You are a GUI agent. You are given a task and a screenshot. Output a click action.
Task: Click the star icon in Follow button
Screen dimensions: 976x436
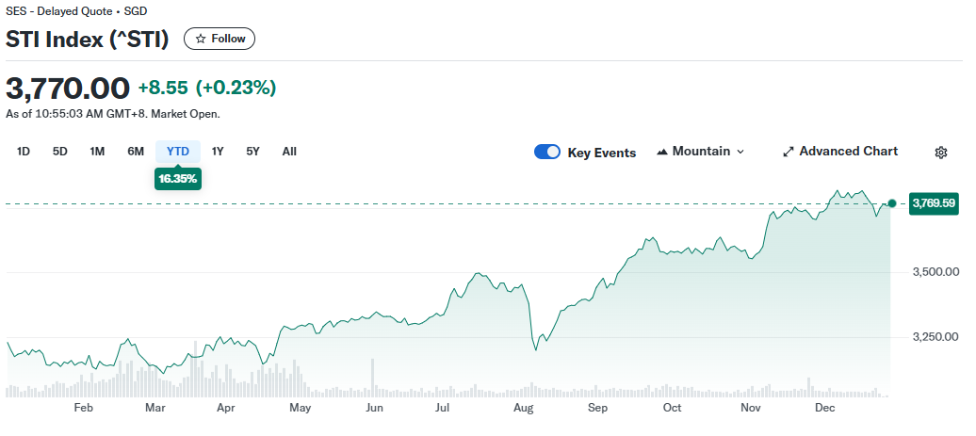pos(201,39)
